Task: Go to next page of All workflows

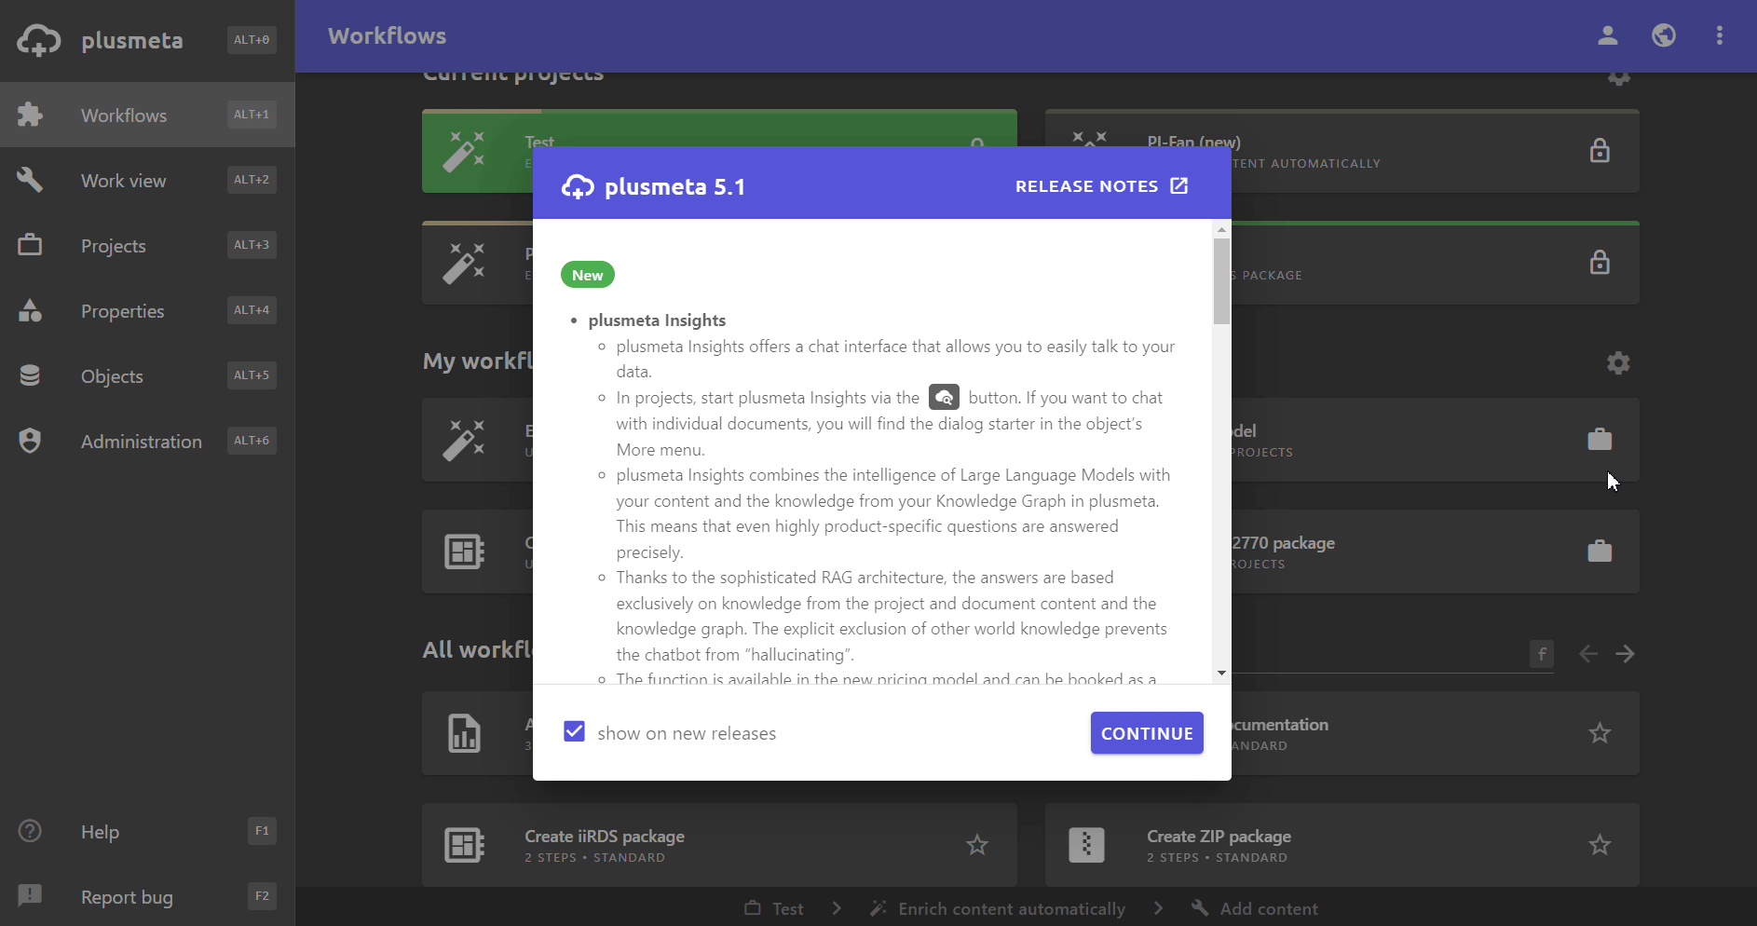Action: (x=1626, y=654)
